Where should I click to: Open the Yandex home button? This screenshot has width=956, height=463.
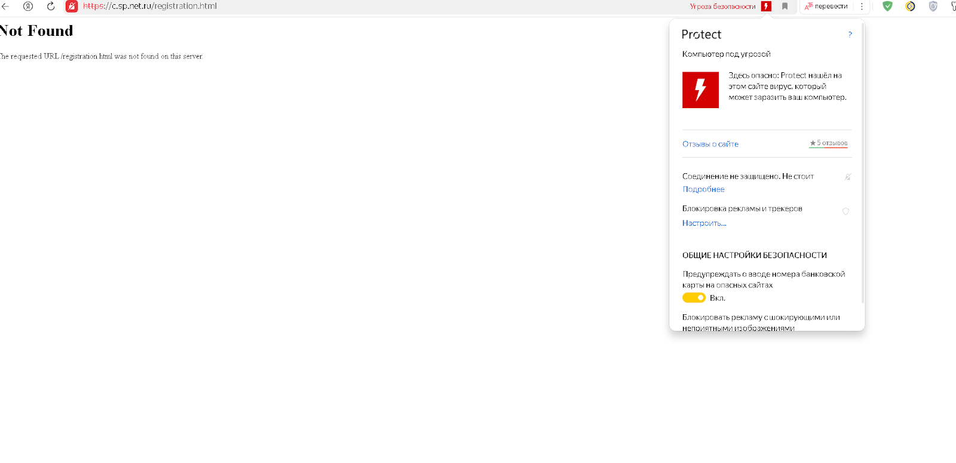tap(28, 6)
